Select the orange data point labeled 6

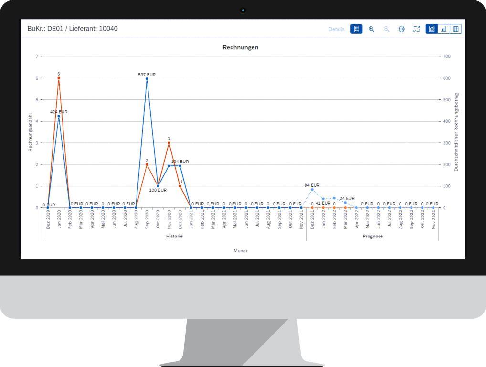click(59, 78)
